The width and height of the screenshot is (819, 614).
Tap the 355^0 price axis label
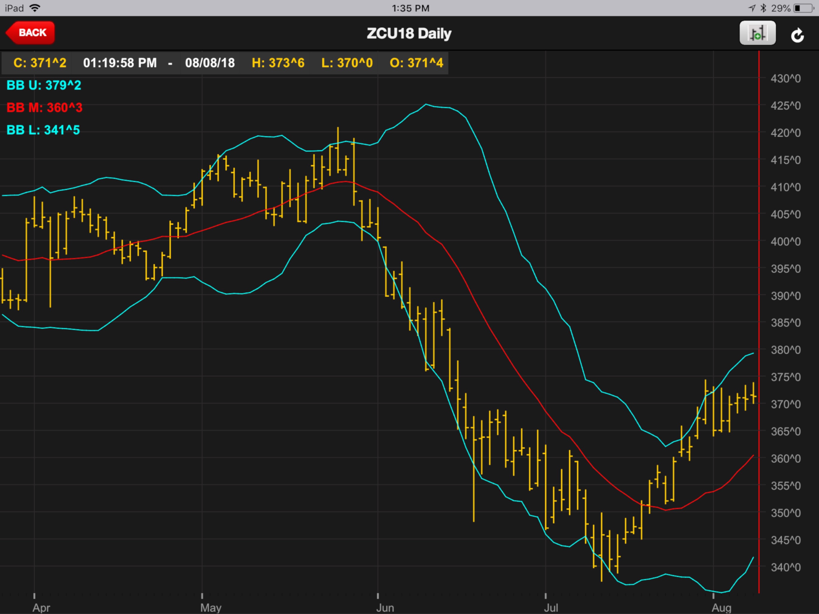[786, 486]
